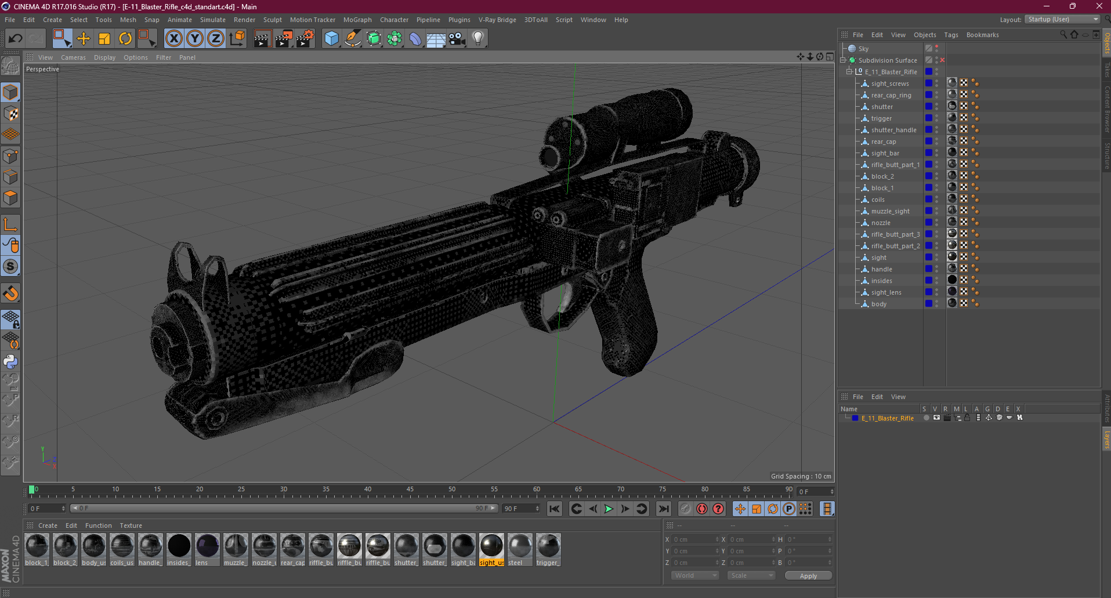This screenshot has width=1111, height=598.
Task: Go to end of animation
Action: pos(663,509)
